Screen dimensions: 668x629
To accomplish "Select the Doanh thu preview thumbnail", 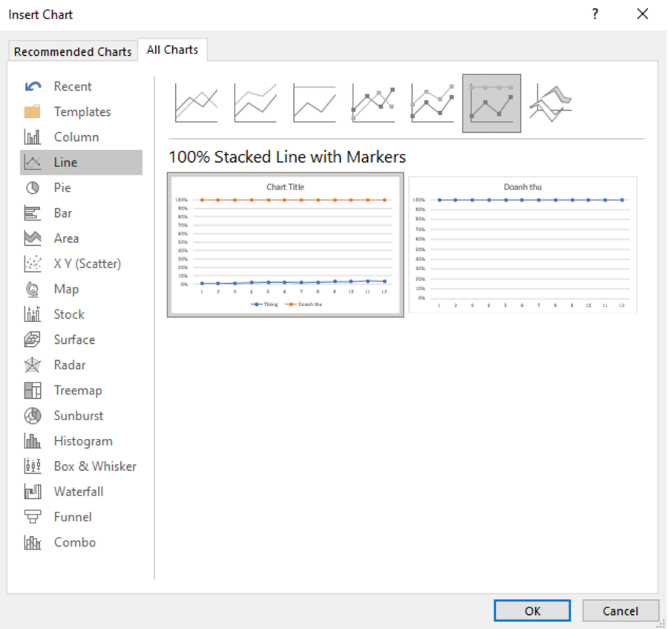I will tap(523, 245).
